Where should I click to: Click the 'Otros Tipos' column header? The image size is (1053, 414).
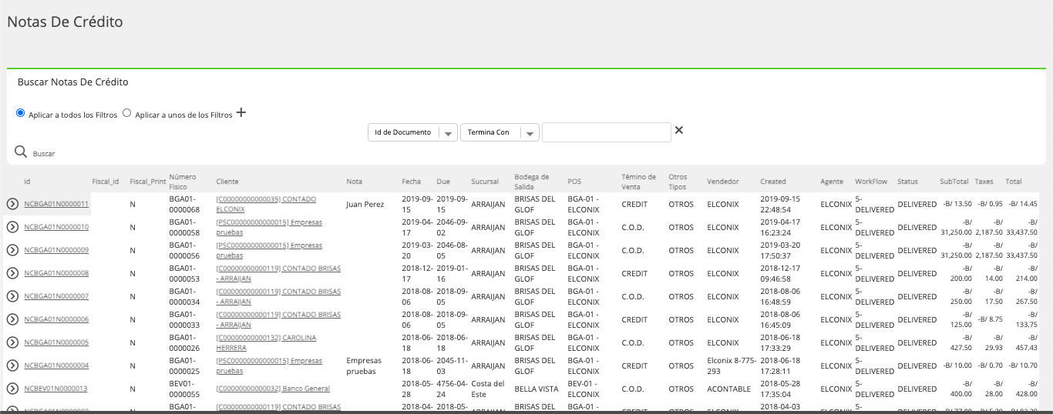678,182
